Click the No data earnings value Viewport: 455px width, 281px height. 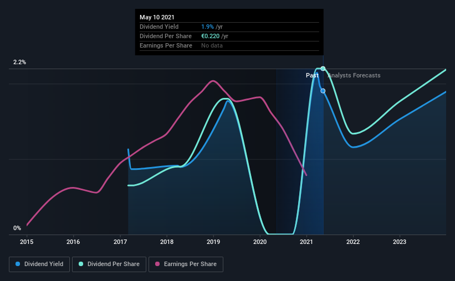[212, 45]
